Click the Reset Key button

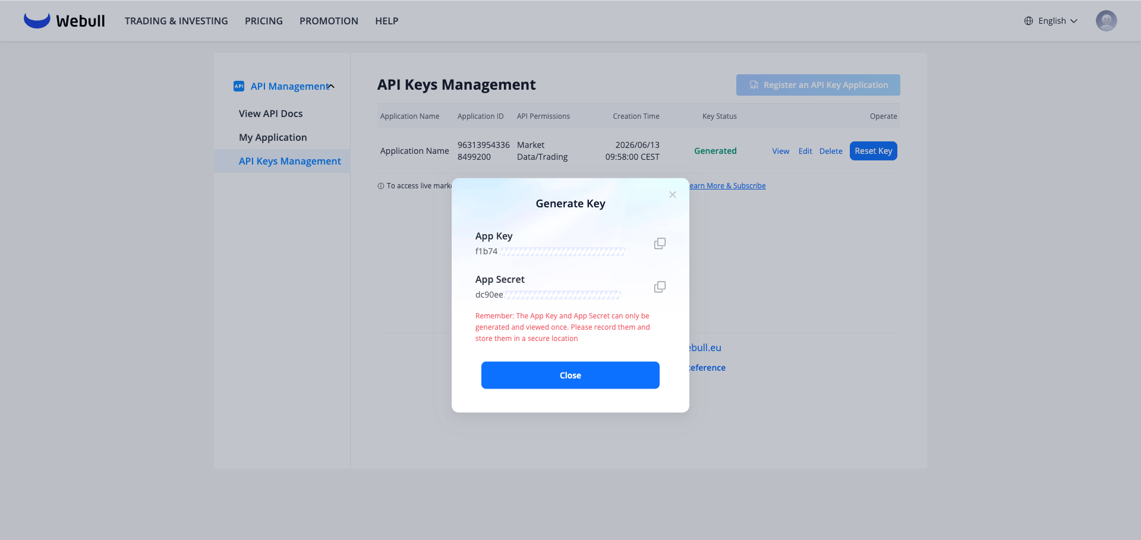pyautogui.click(x=874, y=151)
